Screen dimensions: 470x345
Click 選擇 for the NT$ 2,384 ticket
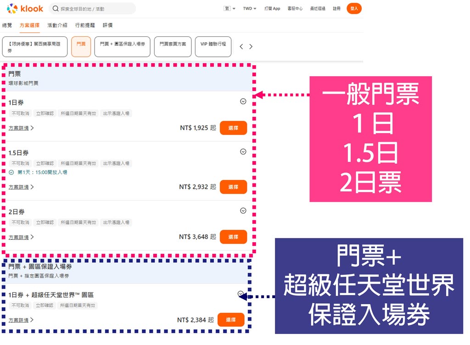(231, 320)
